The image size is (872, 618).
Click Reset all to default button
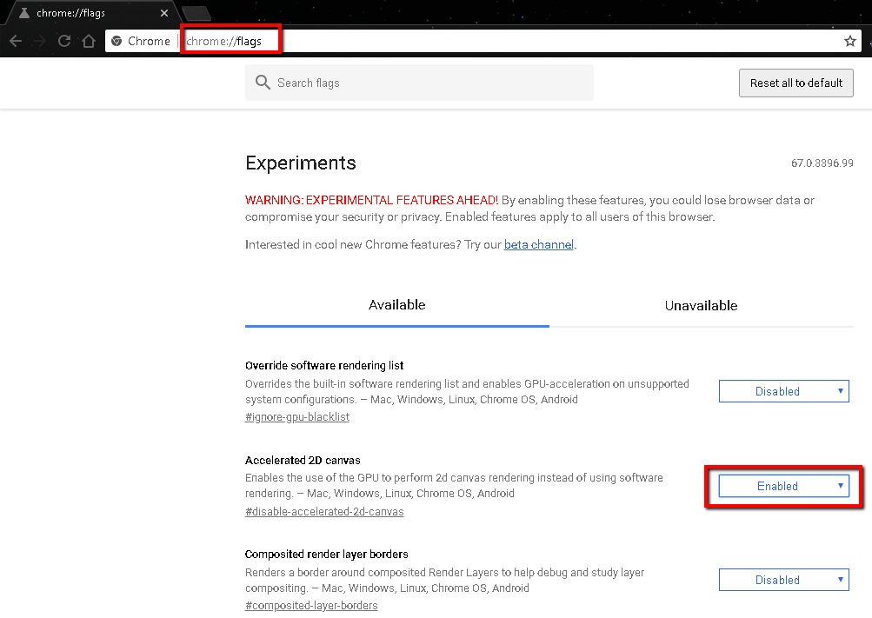tap(795, 83)
